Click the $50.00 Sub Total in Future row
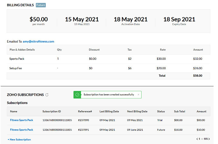This screenshot has width=218, height=144. click(x=178, y=130)
